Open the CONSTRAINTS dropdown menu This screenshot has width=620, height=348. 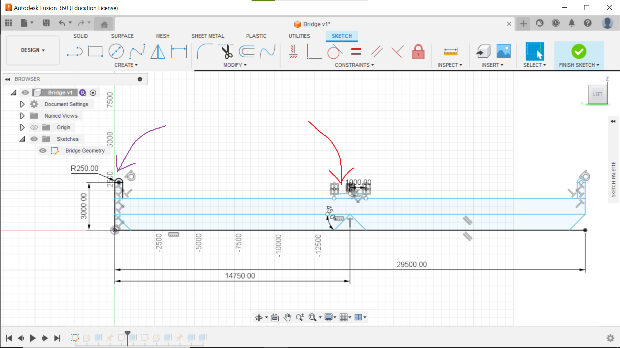tap(354, 65)
